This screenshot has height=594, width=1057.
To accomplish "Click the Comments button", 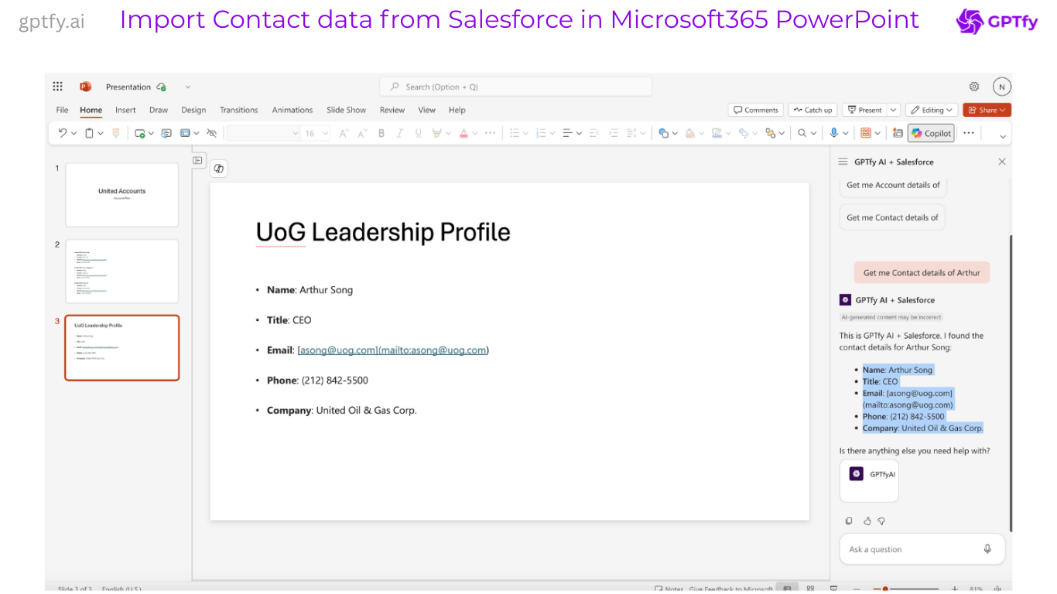I will click(756, 110).
